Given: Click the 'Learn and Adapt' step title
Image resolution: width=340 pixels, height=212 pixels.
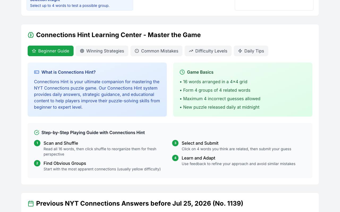Looking at the screenshot, I should click(198, 158).
